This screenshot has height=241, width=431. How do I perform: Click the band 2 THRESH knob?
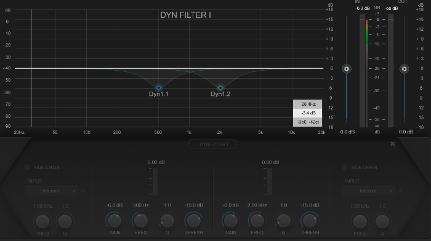[x=310, y=221]
